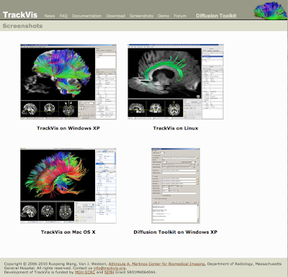The image size is (288, 277).
Task: Enlarge the Diffusion Toolkit on Windows XP screenshot
Action: click(x=176, y=185)
